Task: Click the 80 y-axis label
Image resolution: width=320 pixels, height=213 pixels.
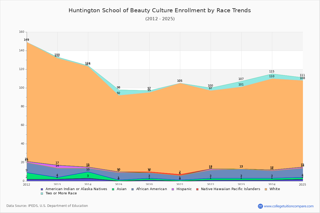Action: [x=22, y=106]
